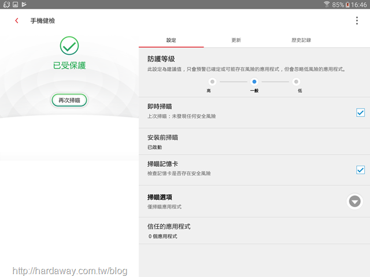
Task: Switch to the 更新 tab
Action: point(236,40)
